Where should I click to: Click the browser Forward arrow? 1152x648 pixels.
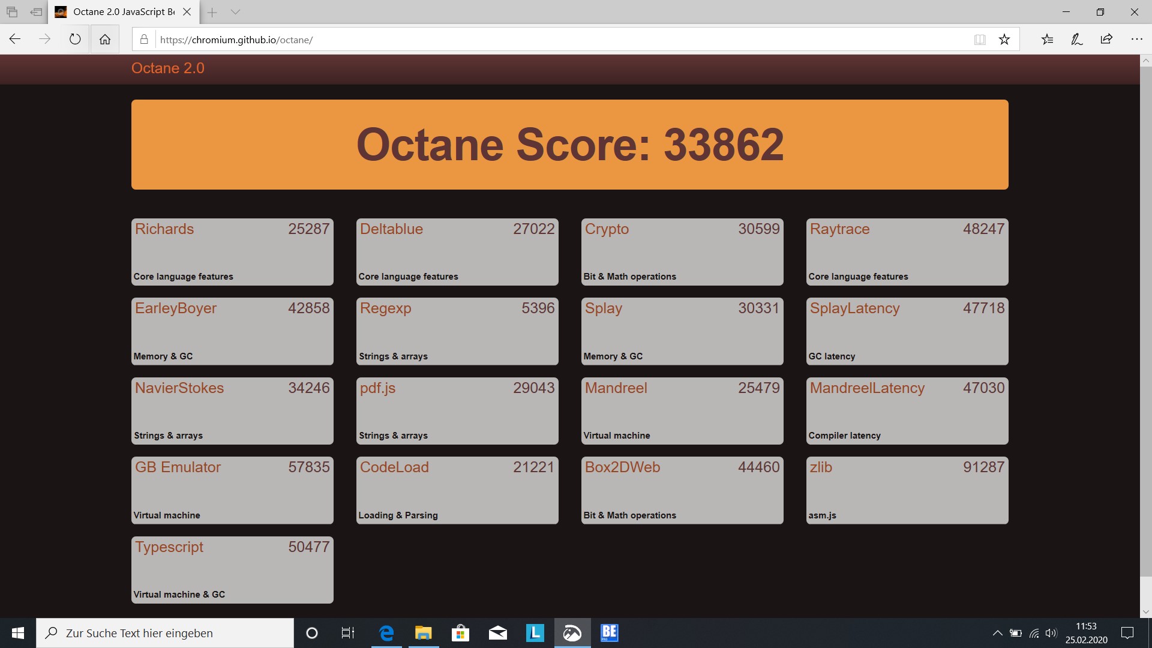pos(45,40)
